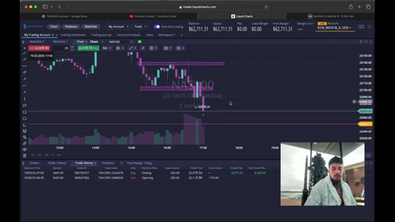Screen dimensions: 395x222
Task: Click the trash delete-drawings icon
Action: click(25, 155)
